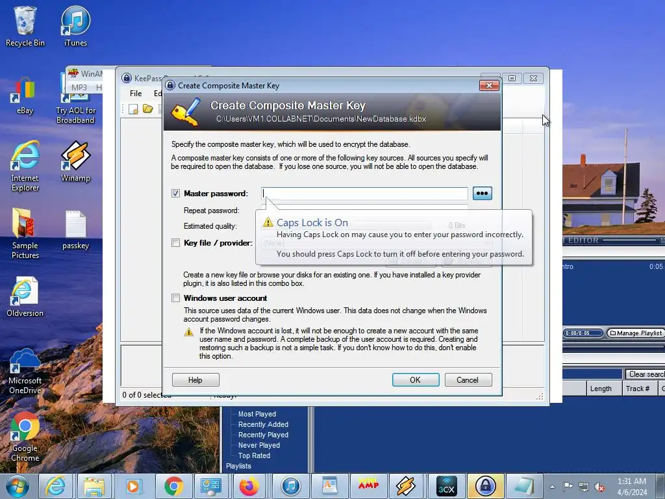The height and width of the screenshot is (499, 665).
Task: Click the Open Word document taskbar icon
Action: coord(329,486)
